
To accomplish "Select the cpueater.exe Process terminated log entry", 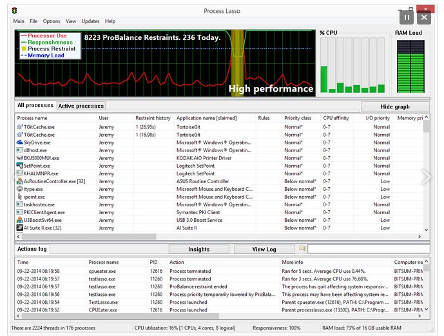I will click(220, 271).
